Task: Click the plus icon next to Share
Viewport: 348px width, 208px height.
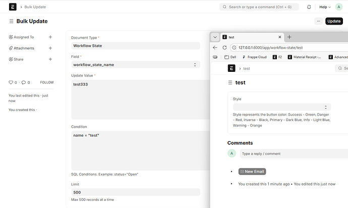Action: click(50, 59)
